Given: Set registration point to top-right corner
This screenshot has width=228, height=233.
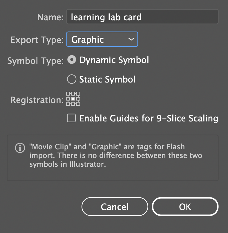Looking at the screenshot, I should tap(78, 94).
